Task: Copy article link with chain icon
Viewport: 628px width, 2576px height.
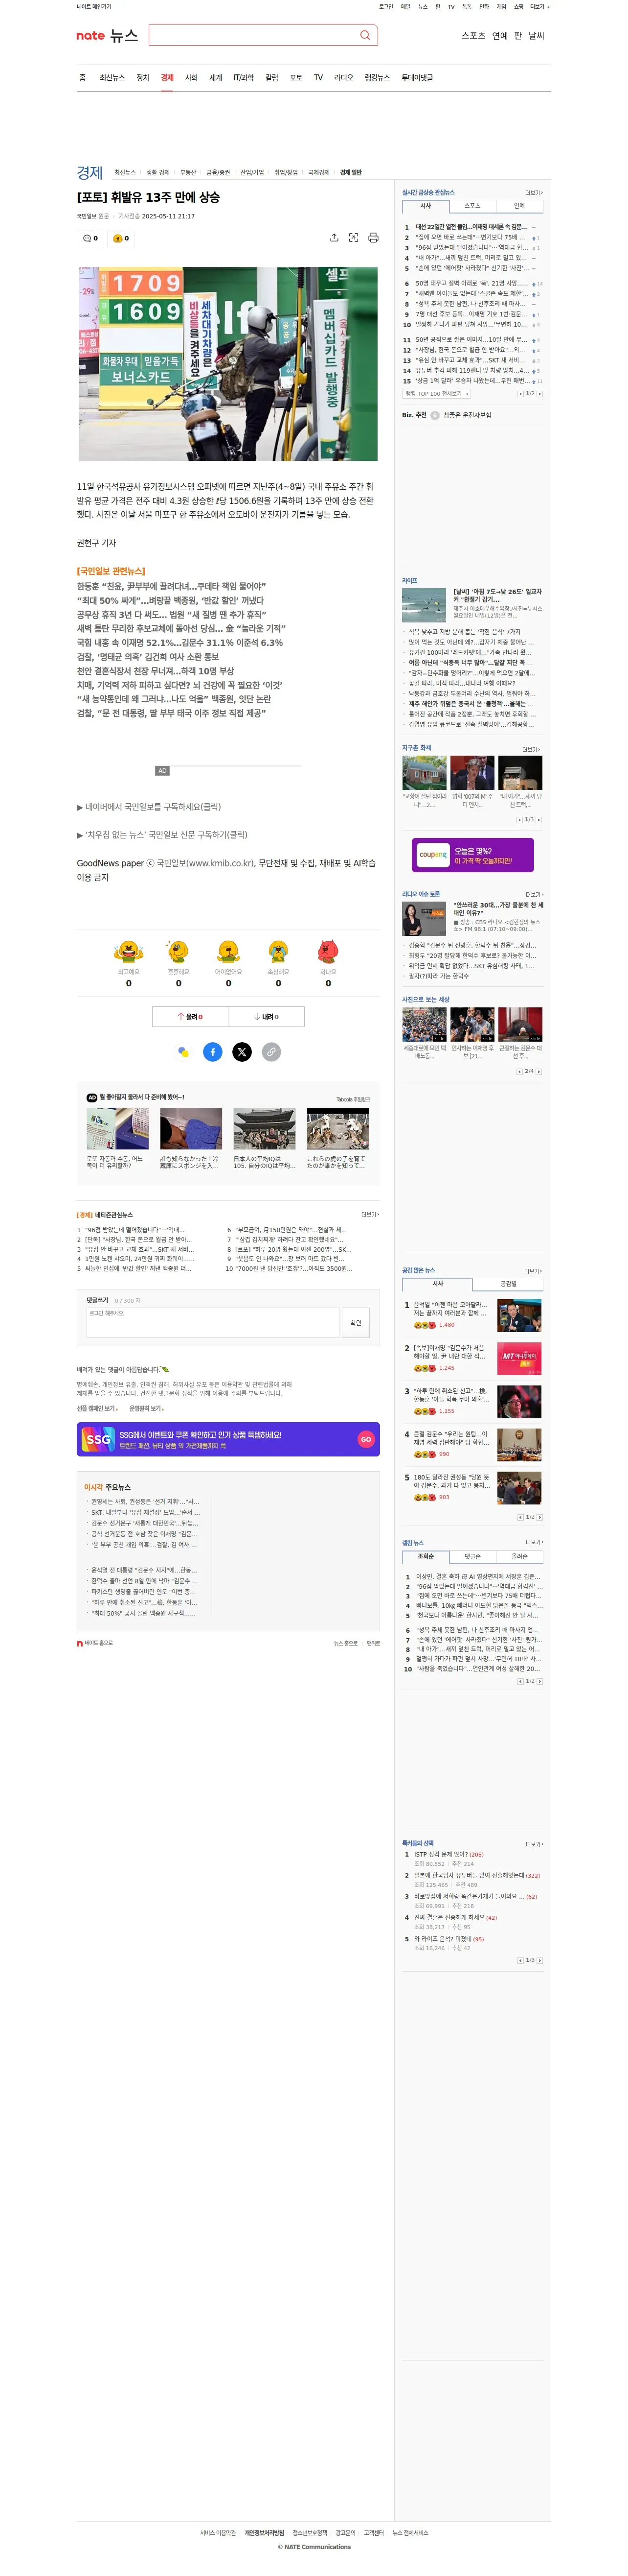Action: click(x=270, y=1052)
